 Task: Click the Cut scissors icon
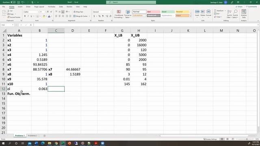click(8, 11)
